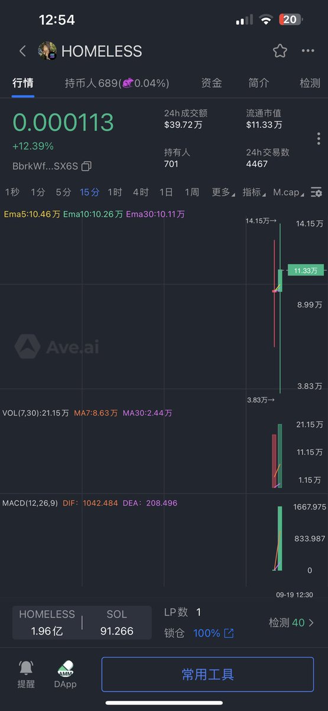This screenshot has width=328, height=711.
Task: Select the 15分 timeframe
Action: (90, 192)
